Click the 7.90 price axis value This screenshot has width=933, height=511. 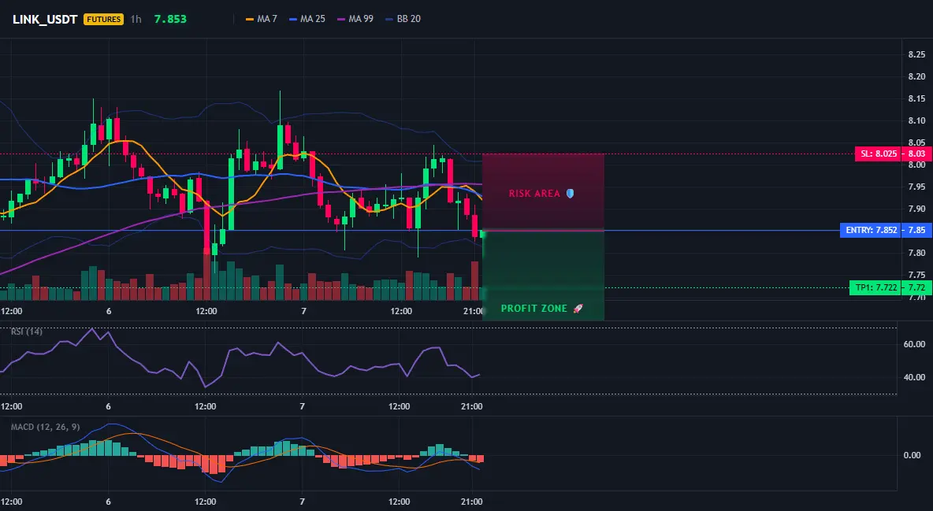pos(916,209)
